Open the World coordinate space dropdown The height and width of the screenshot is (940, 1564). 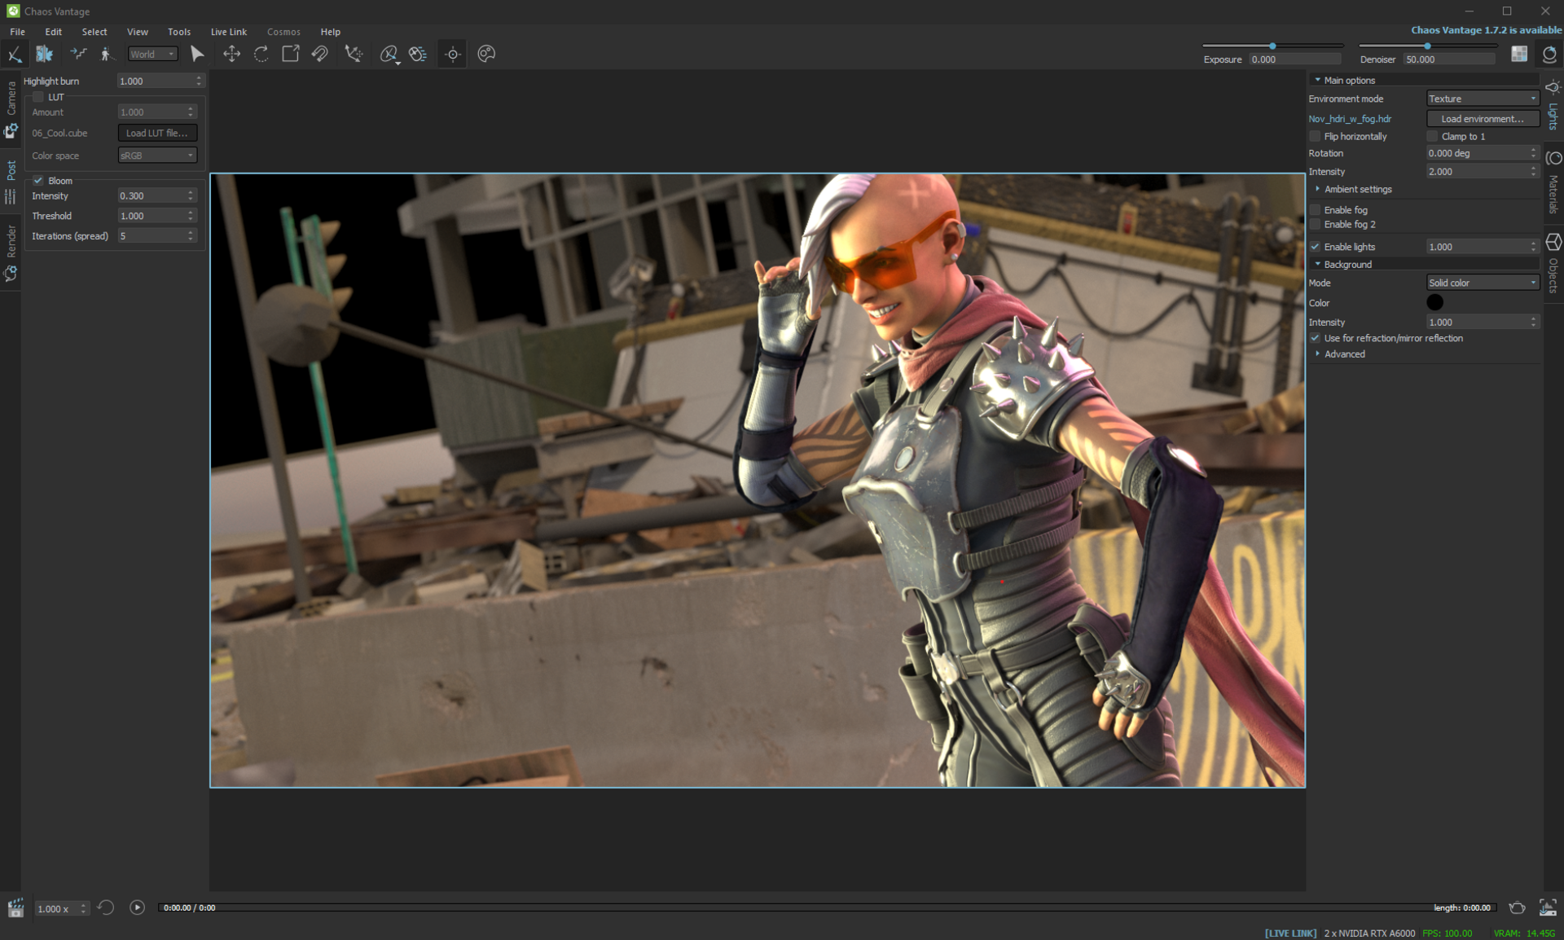153,54
